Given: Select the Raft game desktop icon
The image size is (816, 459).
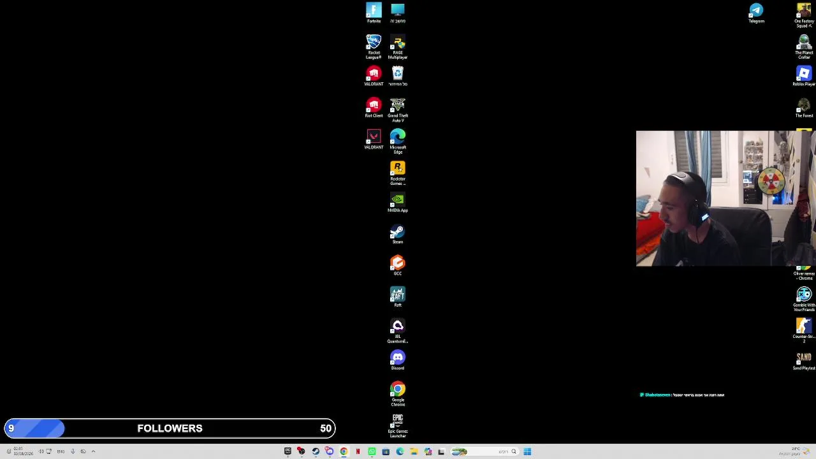Looking at the screenshot, I should click(397, 297).
